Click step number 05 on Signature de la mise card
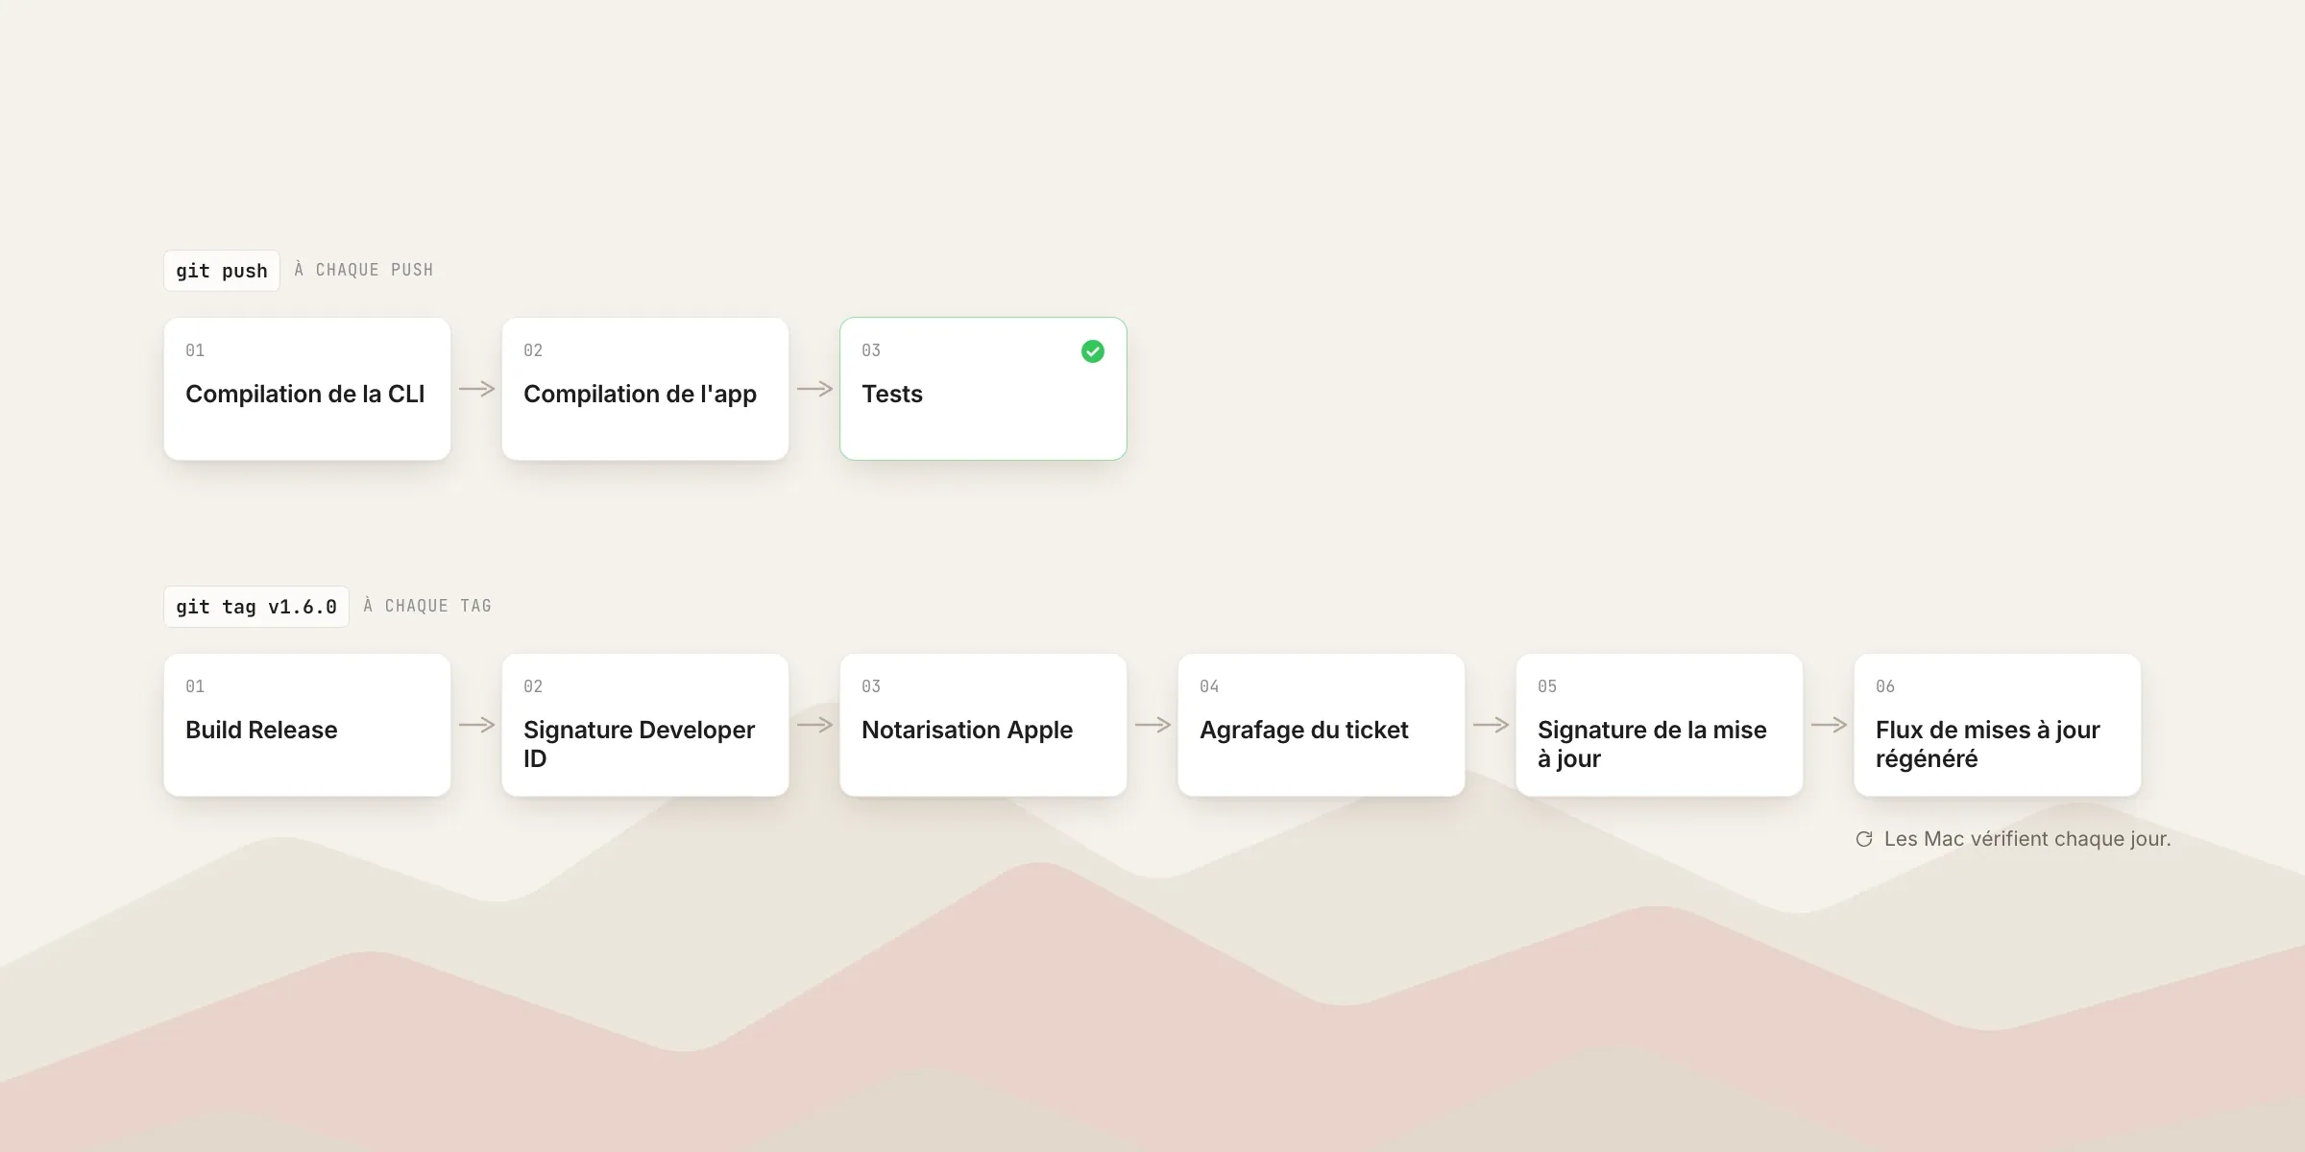Viewport: 2305px width, 1152px height. coord(1547,686)
